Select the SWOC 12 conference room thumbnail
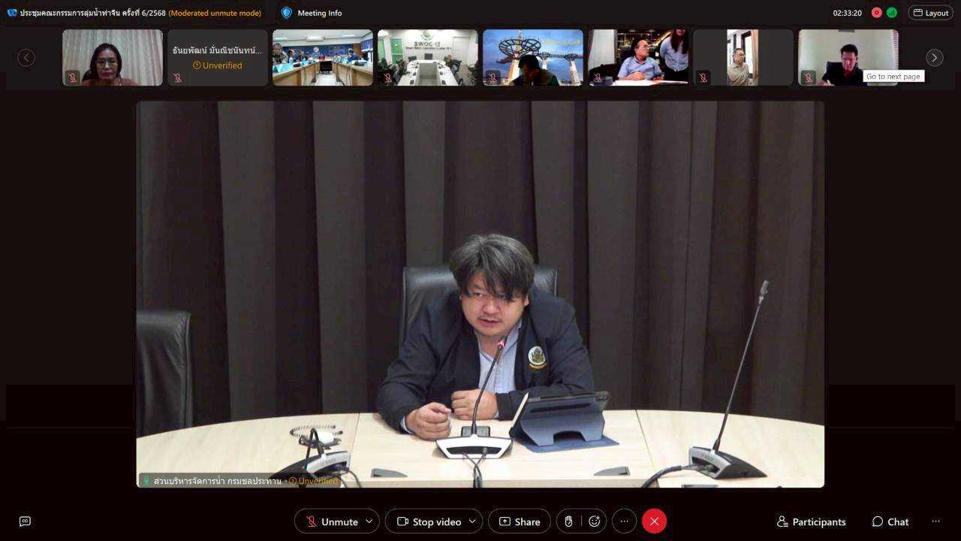Viewport: 961px width, 541px height. [x=427, y=58]
